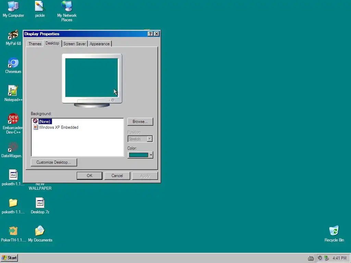Select the Desktop tab
The height and width of the screenshot is (263, 351).
(52, 43)
